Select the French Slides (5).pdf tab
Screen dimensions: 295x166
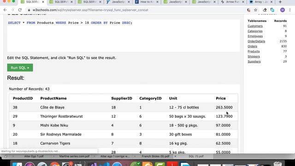[155, 156]
